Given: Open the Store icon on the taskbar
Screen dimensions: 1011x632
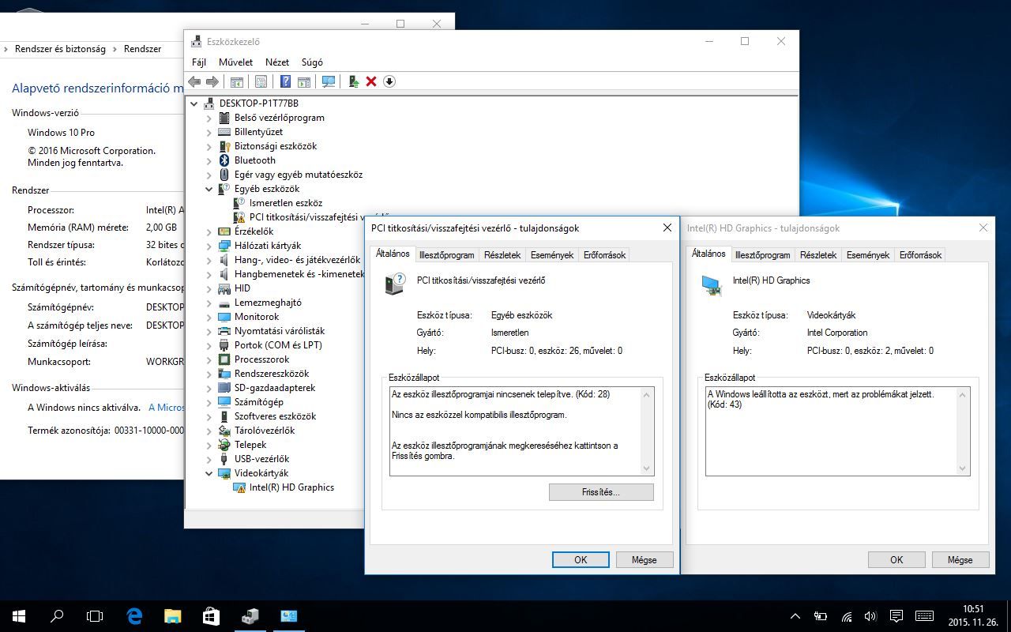Looking at the screenshot, I should pyautogui.click(x=211, y=616).
